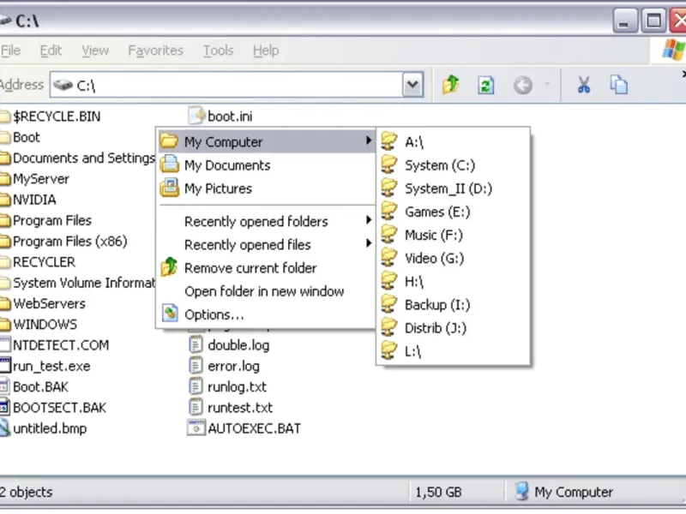The width and height of the screenshot is (686, 514).
Task: Select Documents and Settings folder
Action: point(77,158)
